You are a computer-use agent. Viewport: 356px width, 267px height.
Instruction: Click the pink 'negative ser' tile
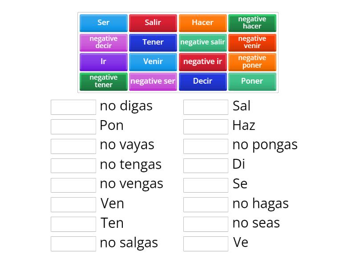(x=153, y=81)
